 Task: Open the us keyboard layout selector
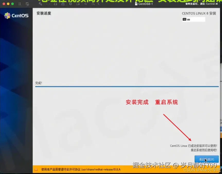[x=193, y=19]
